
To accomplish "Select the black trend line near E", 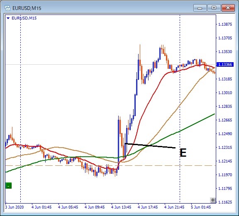I will pyautogui.click(x=150, y=146).
